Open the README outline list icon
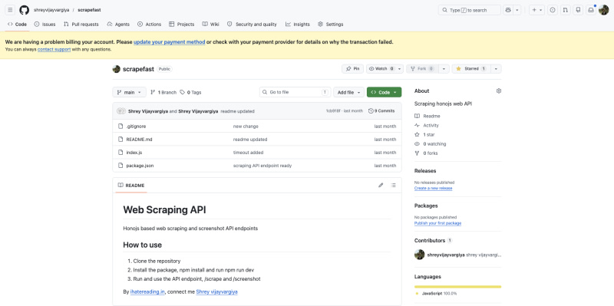The image size is (614, 306). click(394, 185)
